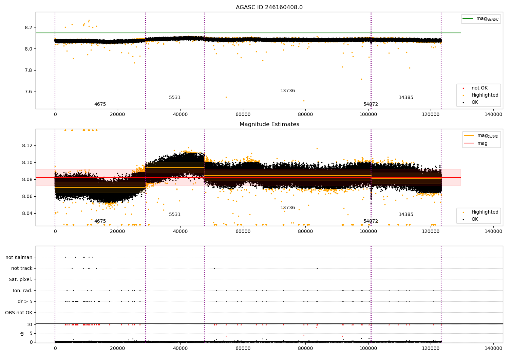Screen dimensions: 509x356
Task: Click the 'dr > 5' row label
Action: click(25, 301)
